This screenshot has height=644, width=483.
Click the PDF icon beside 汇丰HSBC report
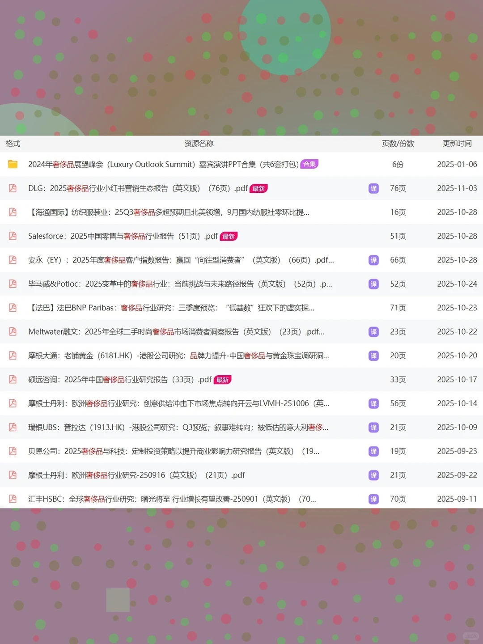13,499
